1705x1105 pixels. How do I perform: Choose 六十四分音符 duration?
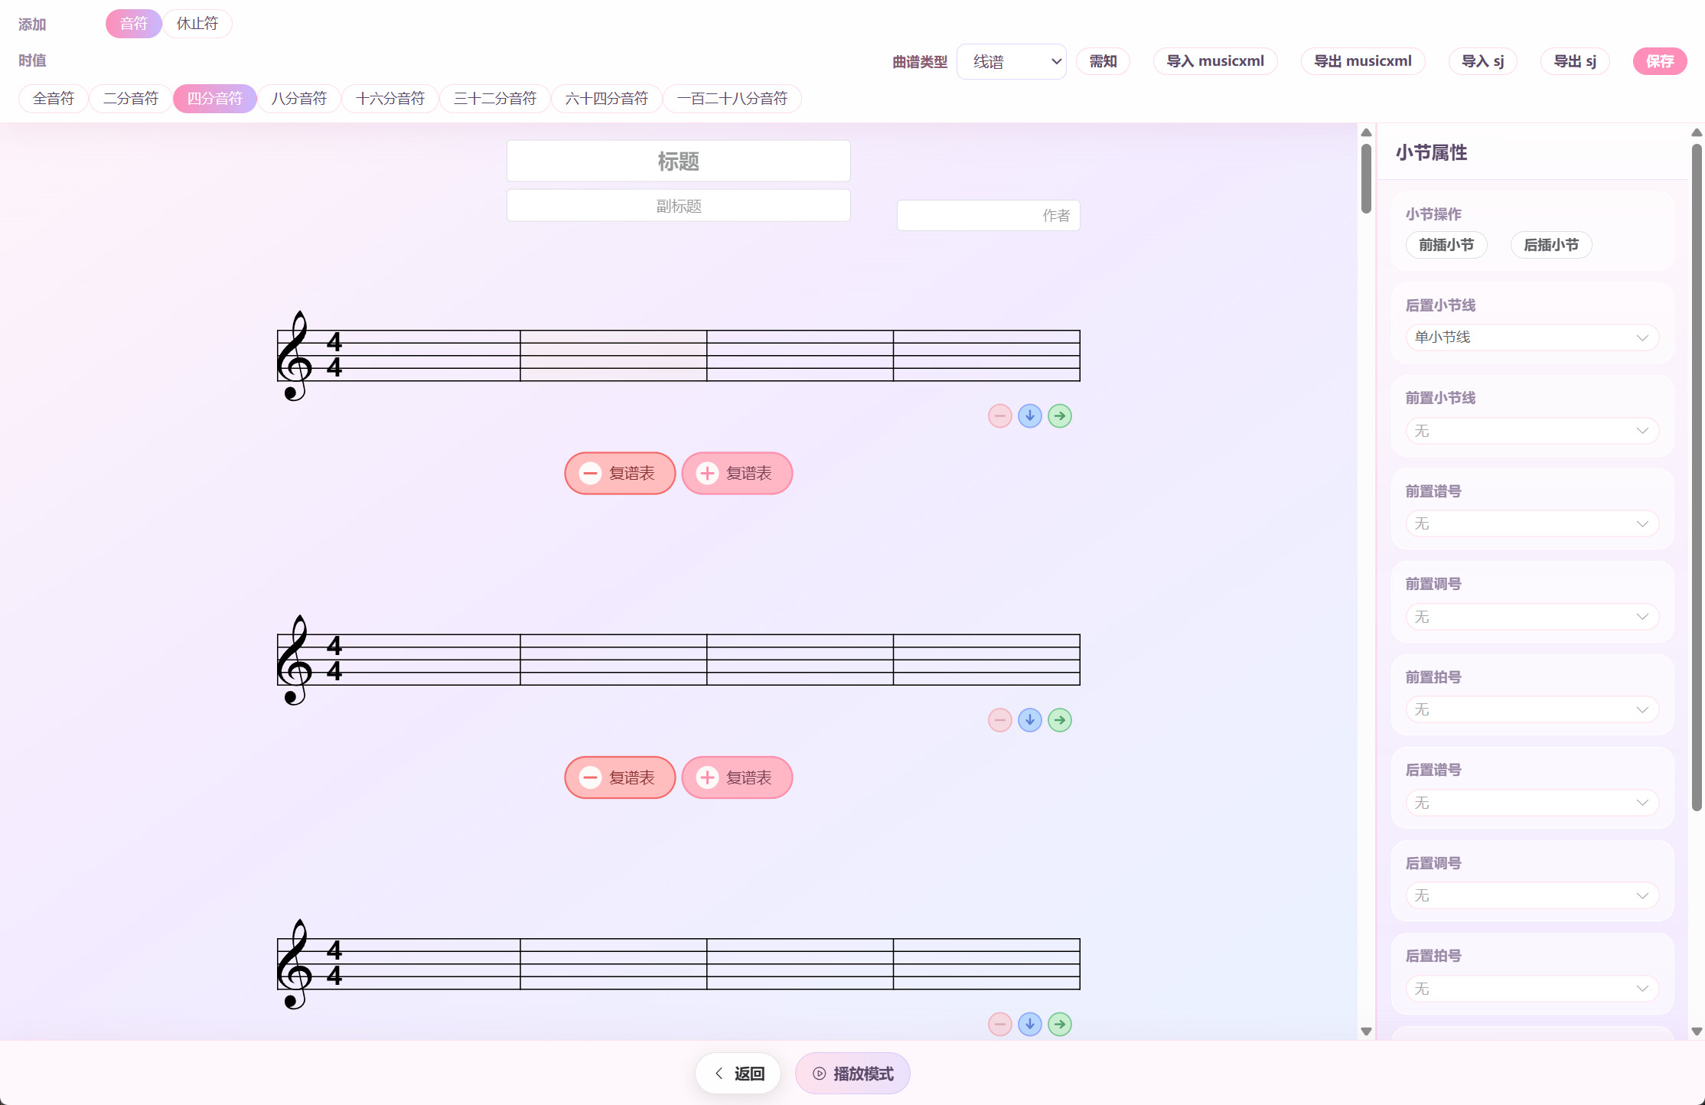point(607,99)
